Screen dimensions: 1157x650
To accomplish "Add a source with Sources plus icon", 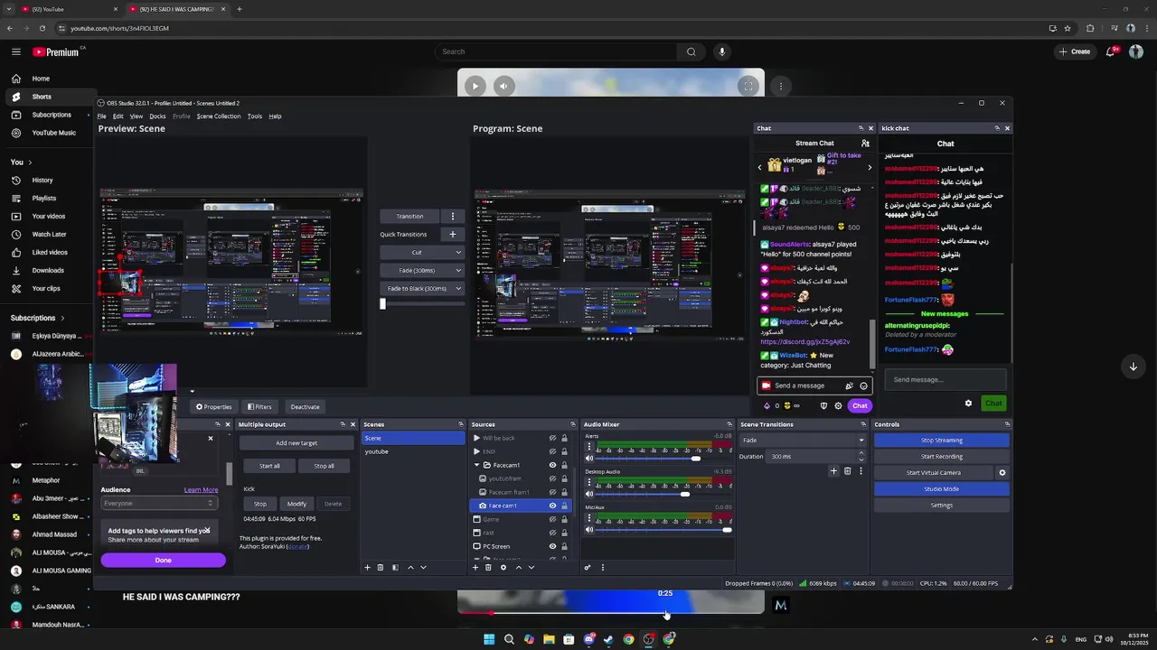I will (x=475, y=568).
